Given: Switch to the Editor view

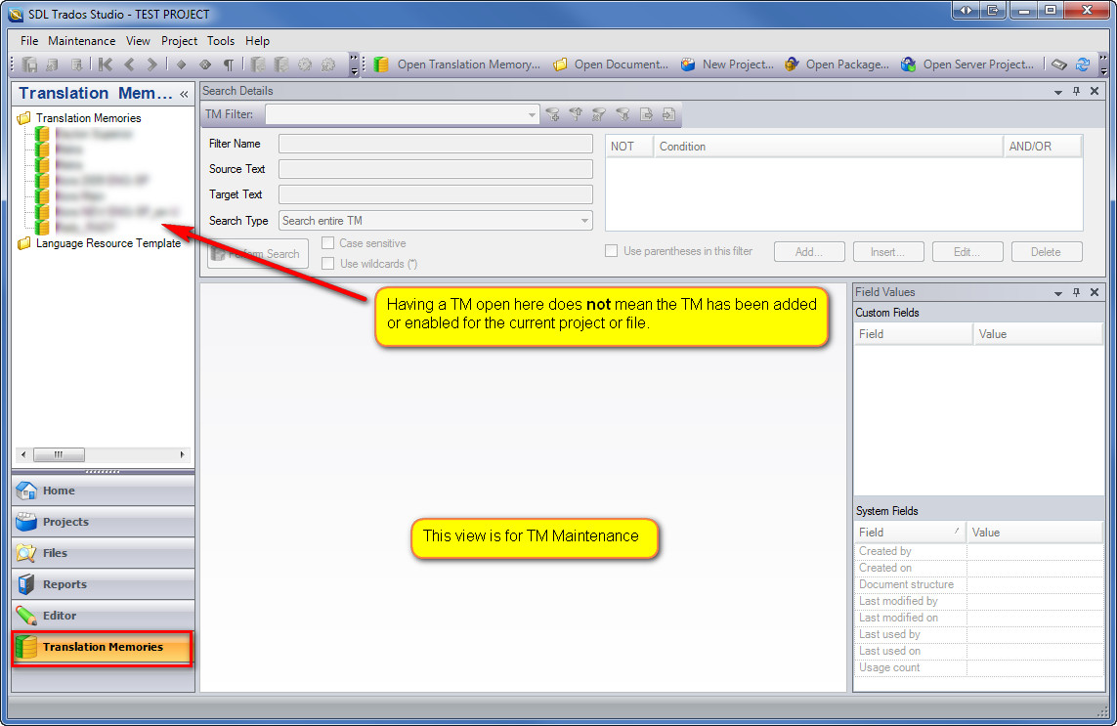Looking at the screenshot, I should (104, 617).
